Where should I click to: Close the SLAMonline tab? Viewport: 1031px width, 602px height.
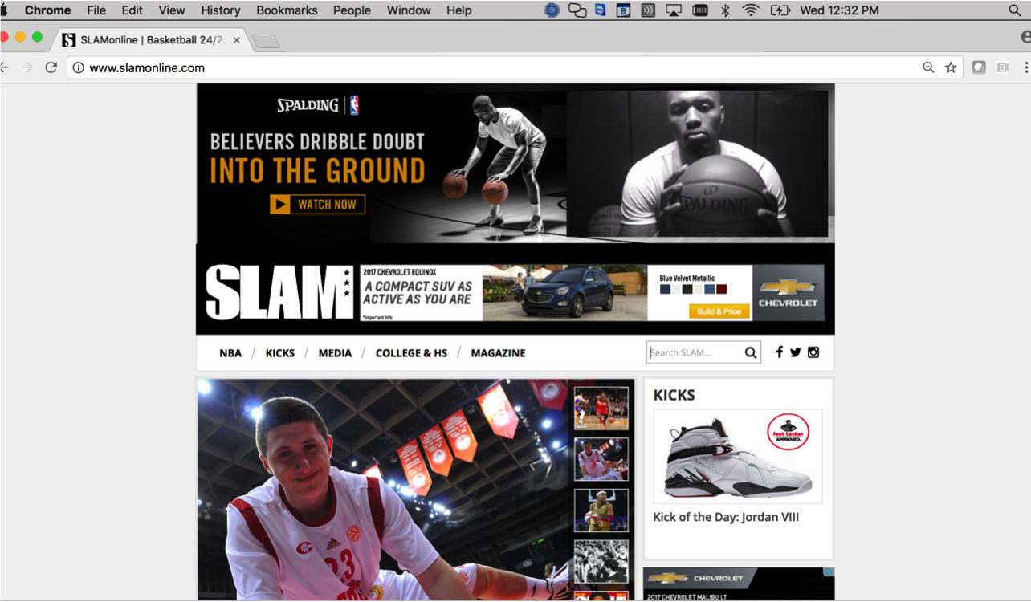pyautogui.click(x=236, y=40)
